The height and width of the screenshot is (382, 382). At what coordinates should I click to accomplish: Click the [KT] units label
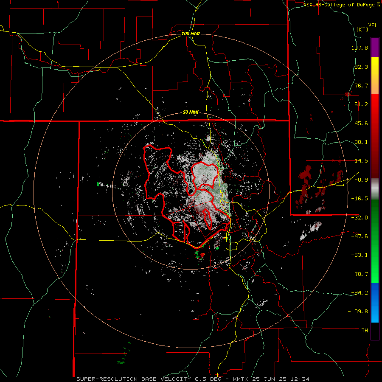(362, 29)
